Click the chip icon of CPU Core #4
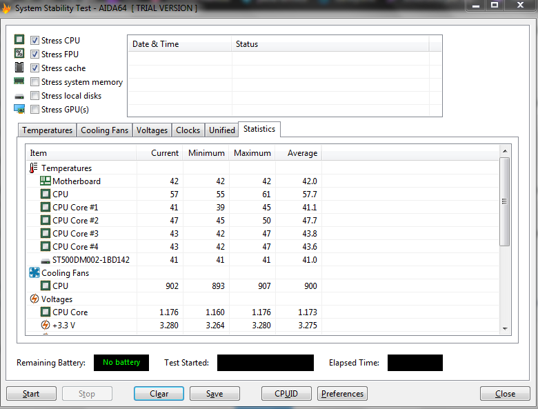Viewport: 538px width, 409px height. click(x=46, y=246)
